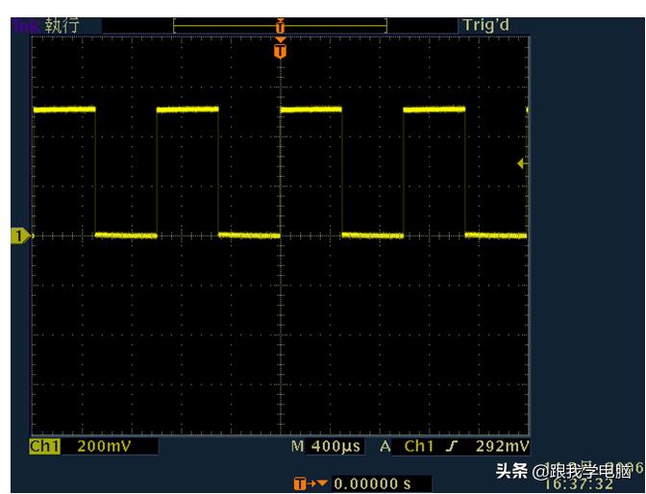Viewport: 646px width, 494px height.
Task: Click the trigger level arrow on right edge
Action: [521, 163]
